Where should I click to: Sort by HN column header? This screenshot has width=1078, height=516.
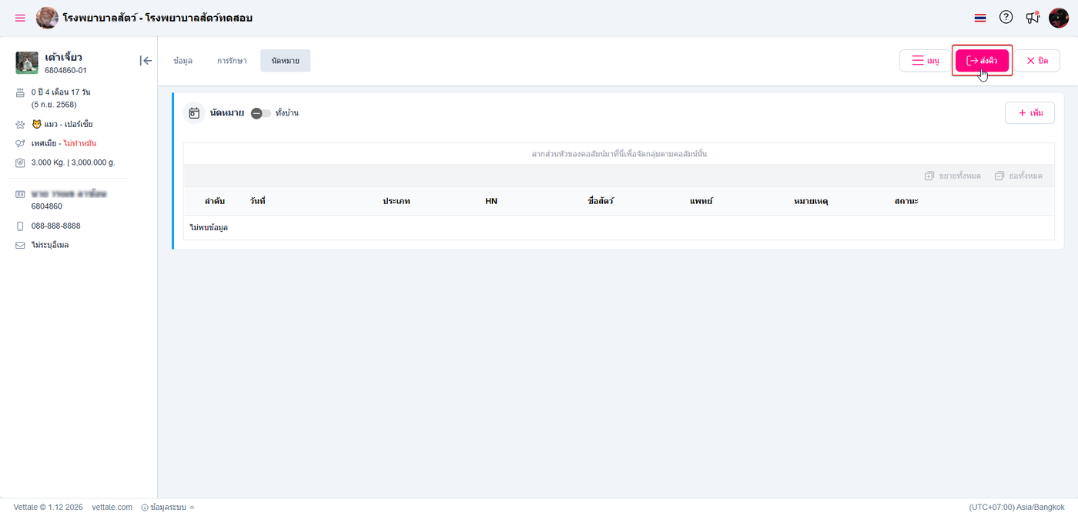point(491,201)
